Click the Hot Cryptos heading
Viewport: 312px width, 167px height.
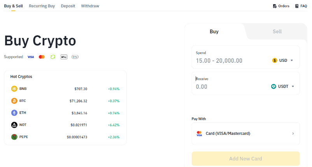[x=21, y=77]
